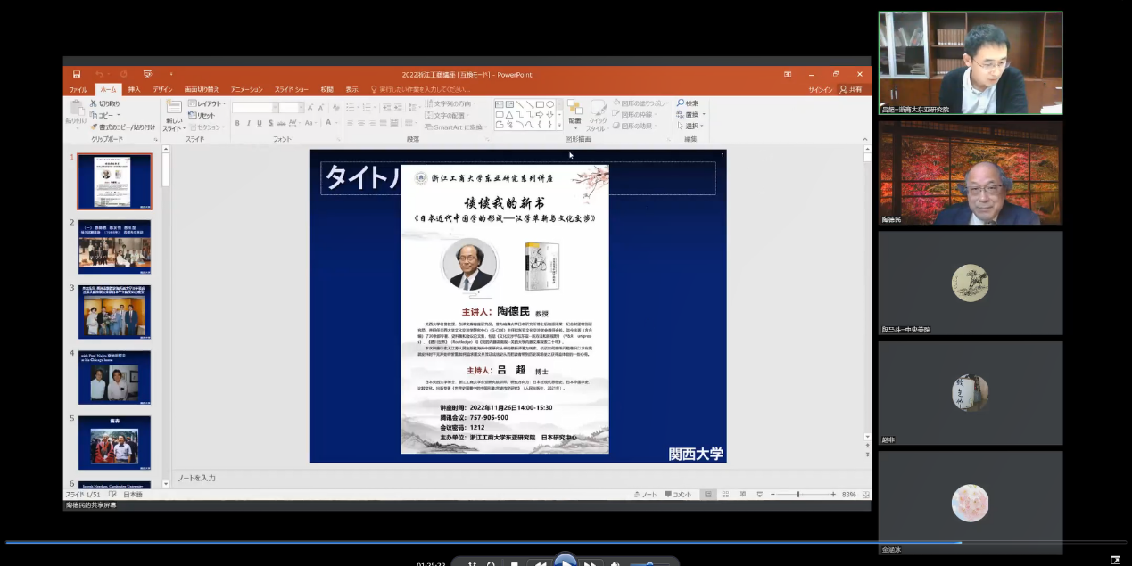1132x566 pixels.
Task: Switch to the デザイン design tab
Action: tap(162, 89)
